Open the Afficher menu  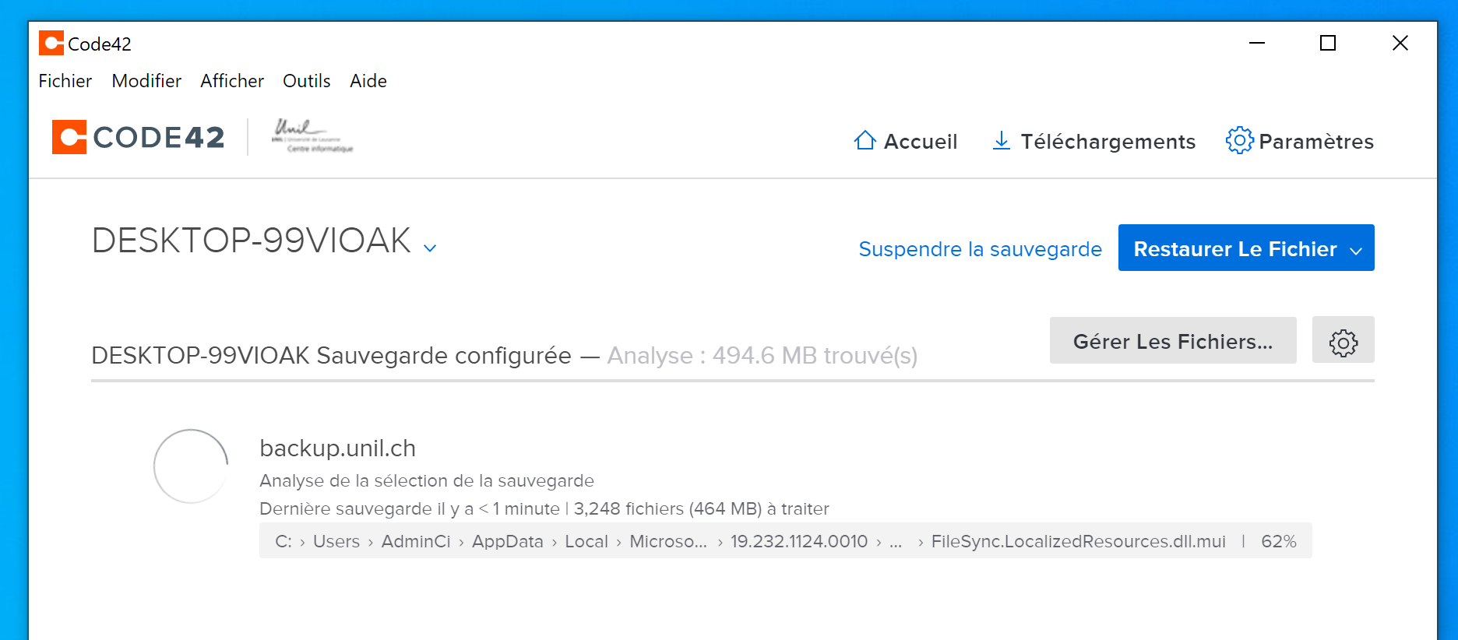pyautogui.click(x=232, y=81)
